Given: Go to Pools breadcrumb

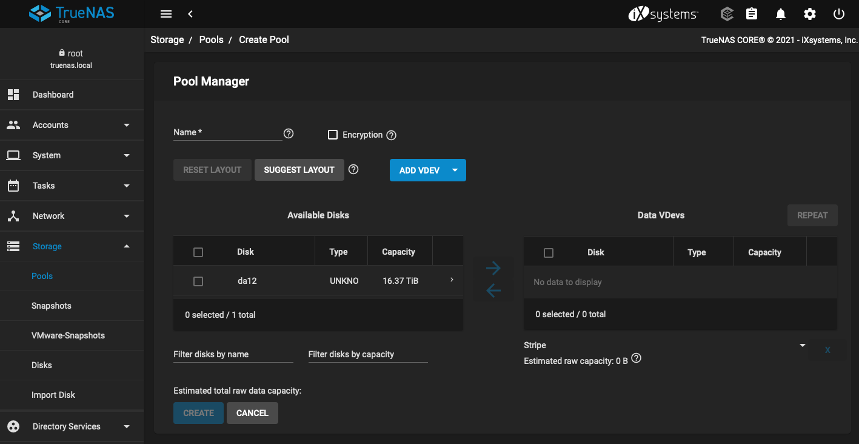Looking at the screenshot, I should click(x=212, y=39).
